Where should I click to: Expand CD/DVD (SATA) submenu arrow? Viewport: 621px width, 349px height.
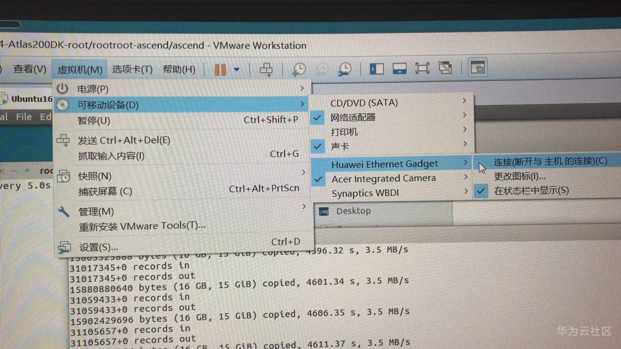464,101
